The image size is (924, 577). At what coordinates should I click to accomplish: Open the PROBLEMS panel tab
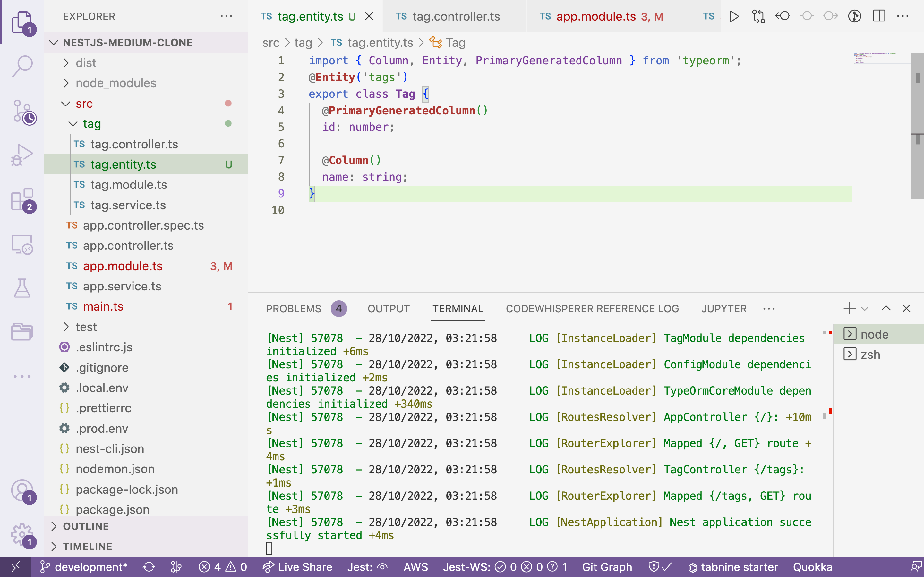[x=306, y=308]
